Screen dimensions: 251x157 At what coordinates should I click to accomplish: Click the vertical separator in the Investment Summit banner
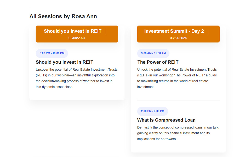click(208, 31)
